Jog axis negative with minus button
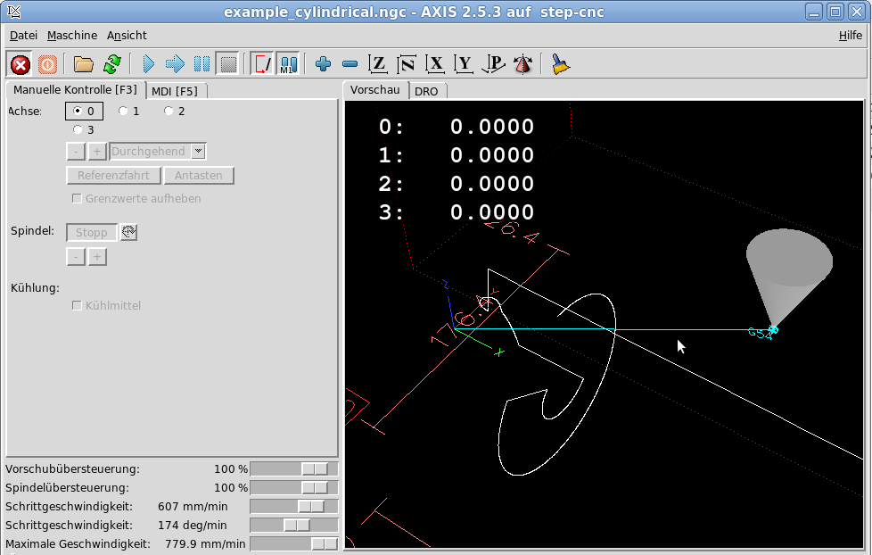The image size is (872, 555). (x=76, y=152)
